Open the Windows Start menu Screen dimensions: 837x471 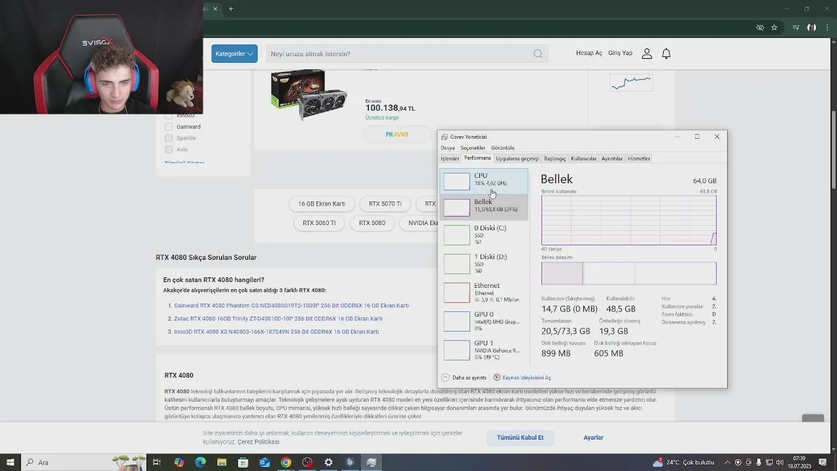click(x=10, y=462)
